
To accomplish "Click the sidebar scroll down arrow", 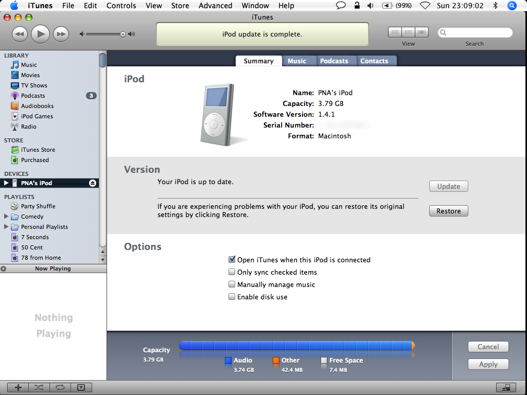I will tap(103, 260).
